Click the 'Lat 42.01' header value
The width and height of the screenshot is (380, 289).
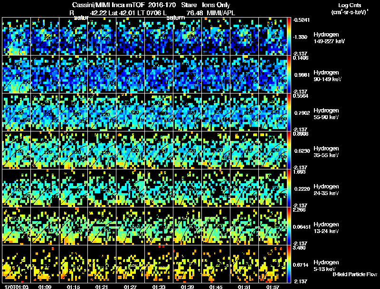click(122, 13)
